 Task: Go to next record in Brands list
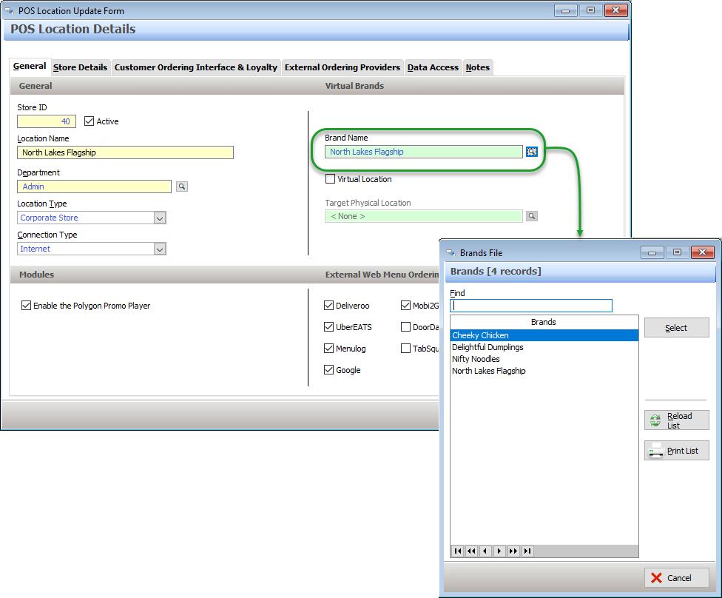(x=499, y=551)
